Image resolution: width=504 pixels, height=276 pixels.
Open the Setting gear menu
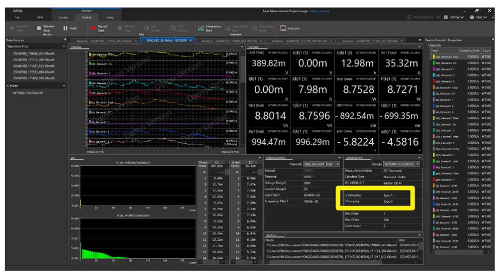[x=454, y=17]
